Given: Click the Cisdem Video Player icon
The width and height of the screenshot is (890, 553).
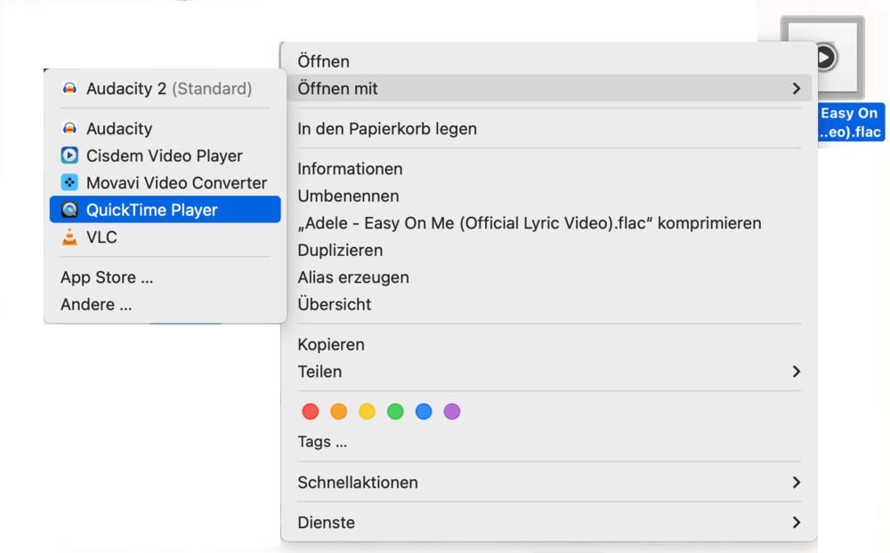Looking at the screenshot, I should click(69, 156).
